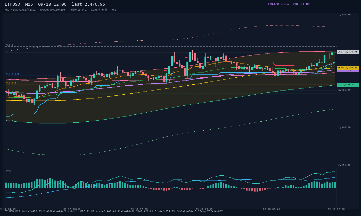361x216 pixels.
Task: Click the VFI panel label
Action: click(x=9, y=171)
